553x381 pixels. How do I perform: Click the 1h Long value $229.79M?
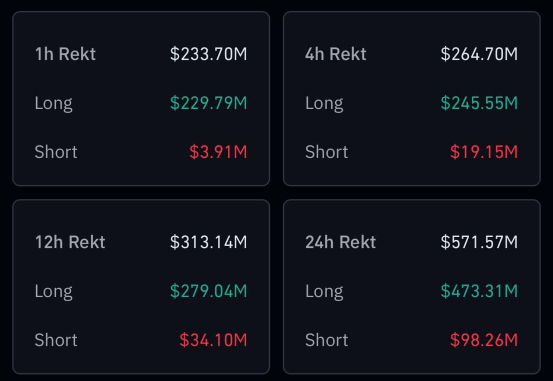point(208,103)
